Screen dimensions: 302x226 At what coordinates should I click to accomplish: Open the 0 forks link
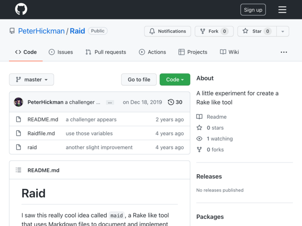click(x=215, y=150)
